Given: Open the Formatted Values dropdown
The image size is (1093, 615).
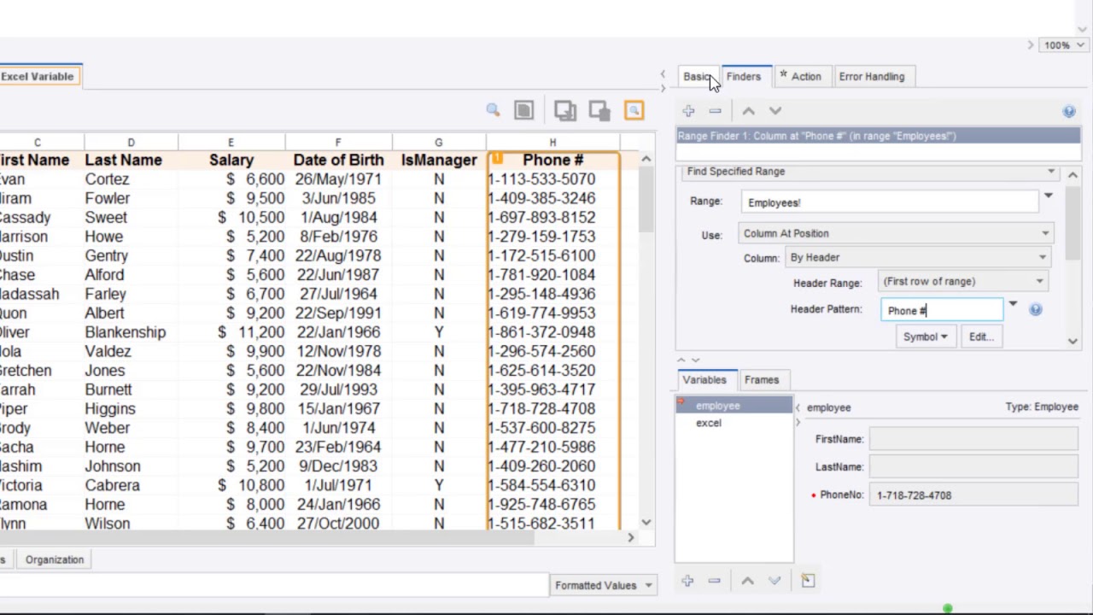Looking at the screenshot, I should click(604, 585).
